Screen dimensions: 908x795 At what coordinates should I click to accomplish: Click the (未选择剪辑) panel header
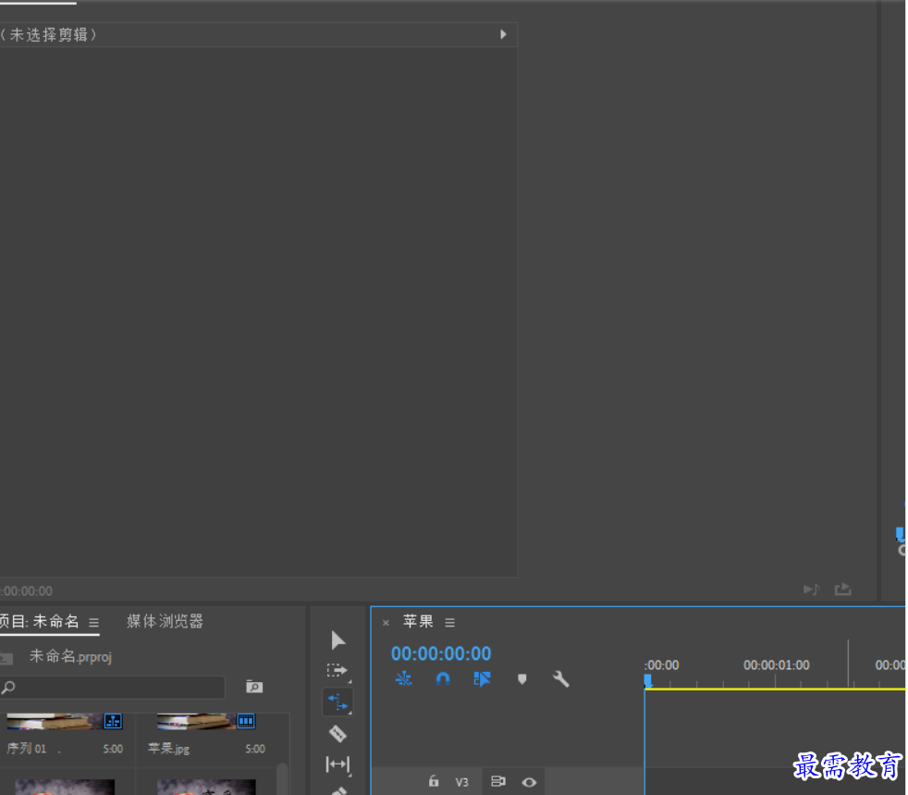click(258, 35)
